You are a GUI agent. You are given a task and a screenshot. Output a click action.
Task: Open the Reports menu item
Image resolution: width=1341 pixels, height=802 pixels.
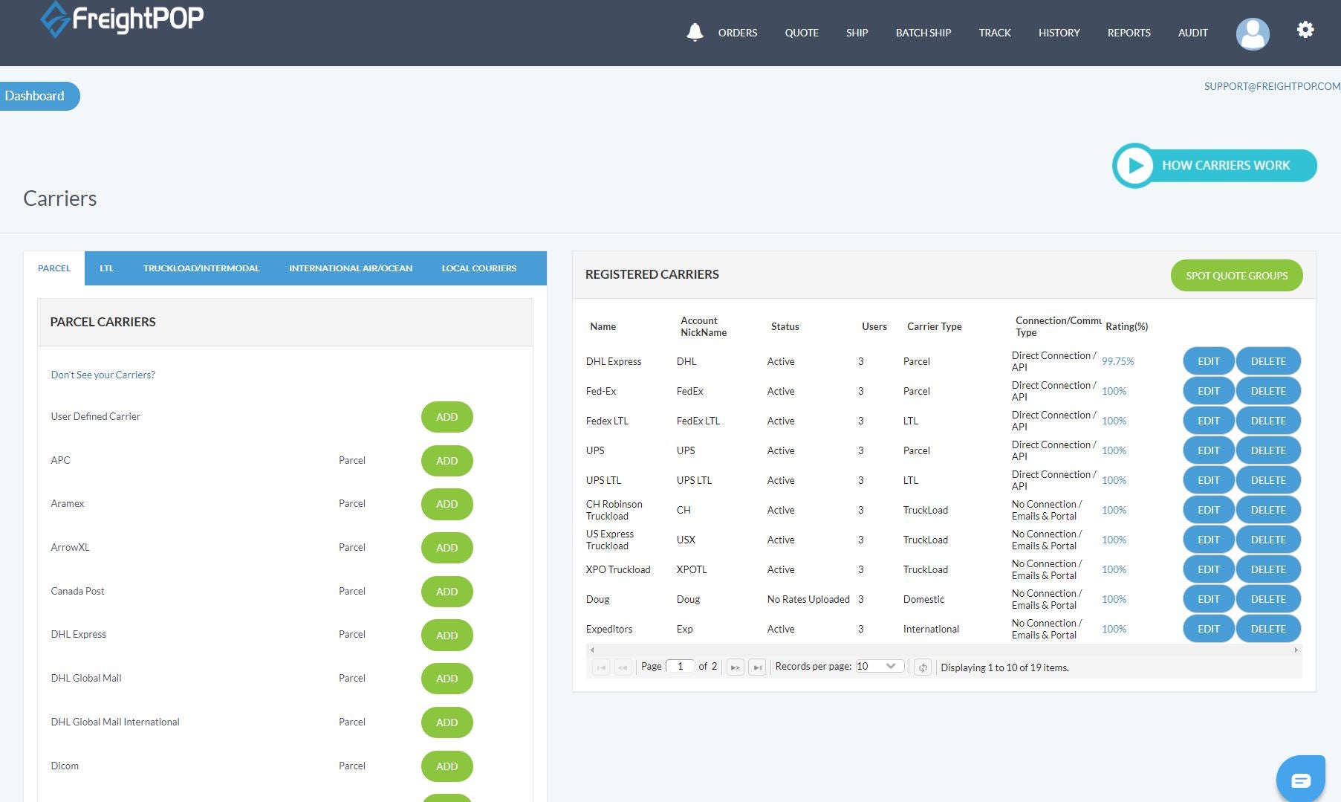[x=1129, y=33]
